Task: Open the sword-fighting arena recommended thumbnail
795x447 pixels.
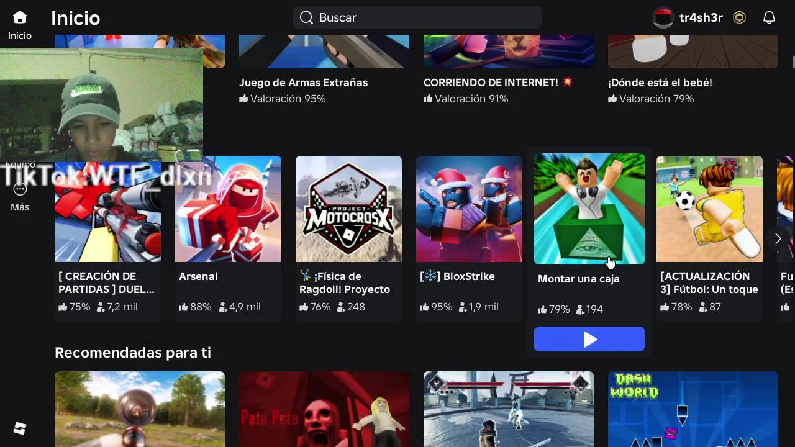Action: coord(509,409)
